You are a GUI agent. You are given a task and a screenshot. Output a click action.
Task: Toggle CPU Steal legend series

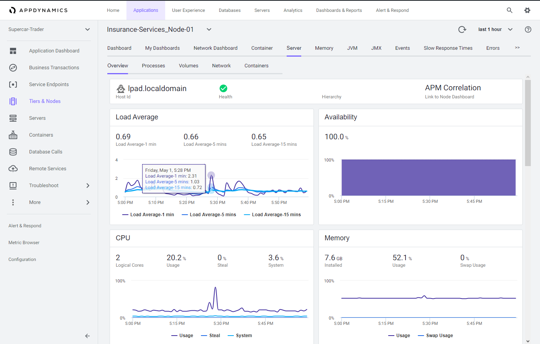click(x=211, y=336)
